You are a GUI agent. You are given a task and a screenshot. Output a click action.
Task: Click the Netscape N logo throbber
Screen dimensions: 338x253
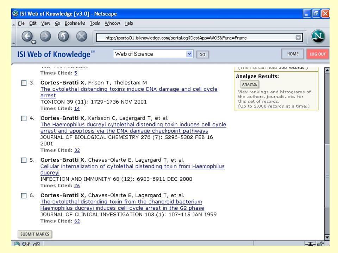pos(318,36)
